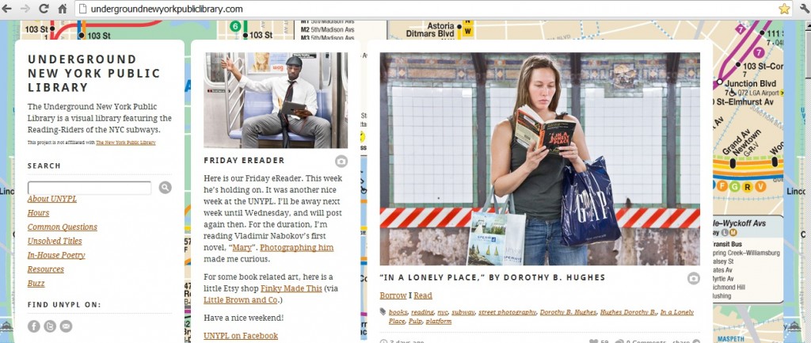Open UNYPL Twitter circle icon
This screenshot has height=343, width=811.
click(50, 326)
